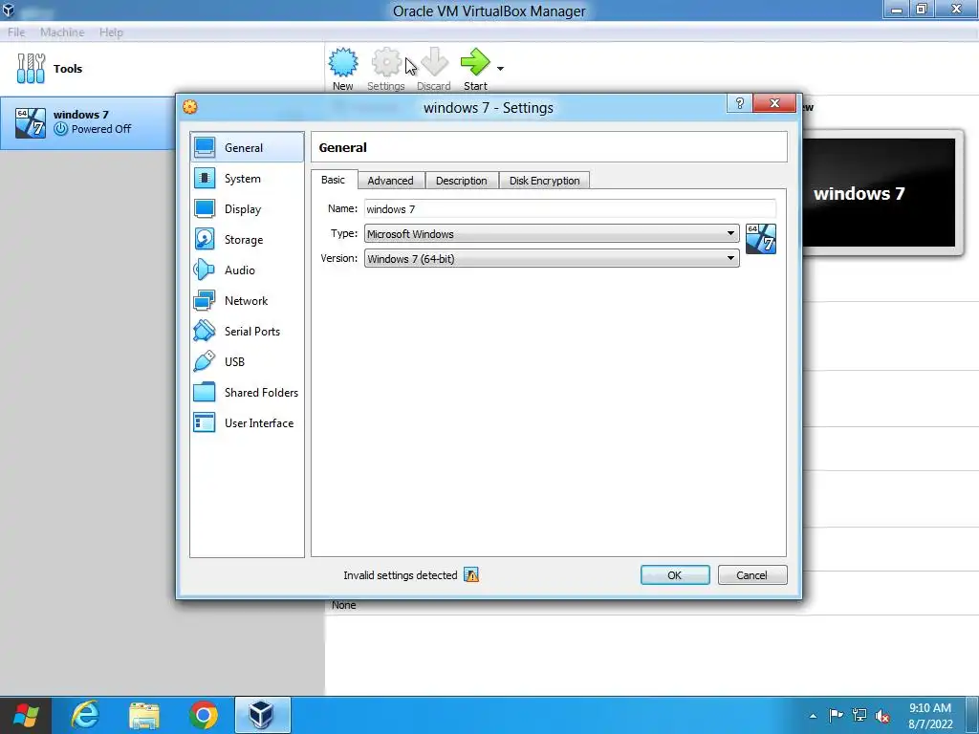
Task: Open the Serial Ports settings category
Action: (247, 332)
